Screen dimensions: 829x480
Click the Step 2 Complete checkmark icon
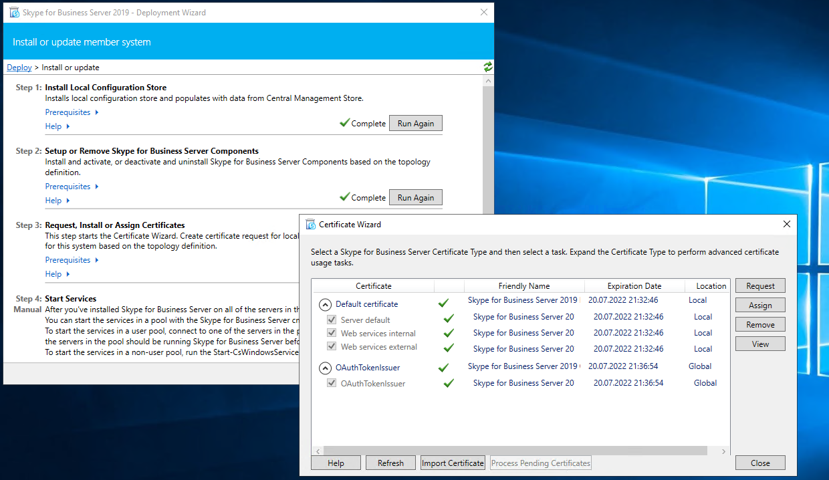344,197
